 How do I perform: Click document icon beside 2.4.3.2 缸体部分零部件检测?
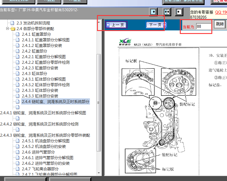(17, 85)
